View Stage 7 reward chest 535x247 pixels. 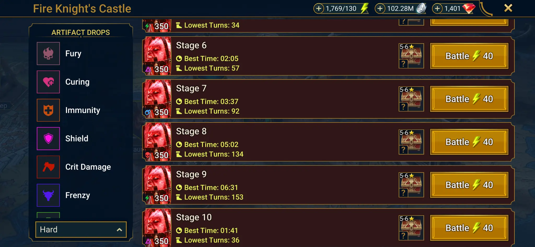[411, 99]
